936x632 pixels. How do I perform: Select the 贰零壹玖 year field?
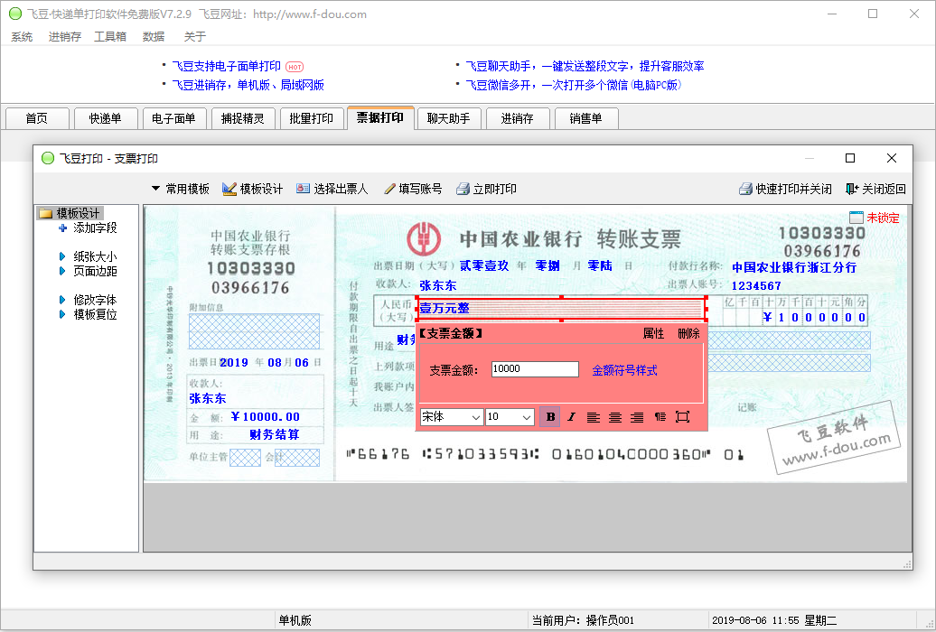tap(484, 265)
